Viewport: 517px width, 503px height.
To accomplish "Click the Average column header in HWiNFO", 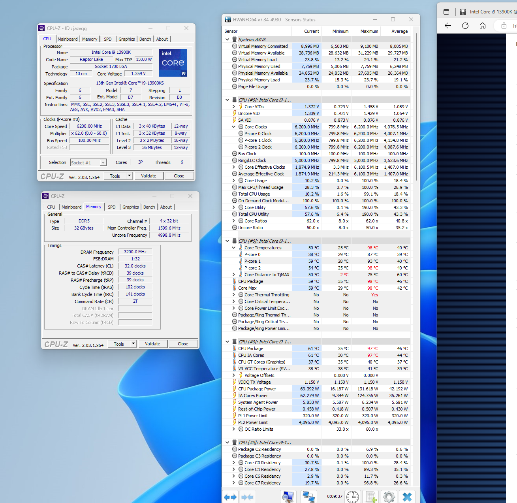I will pos(395,31).
